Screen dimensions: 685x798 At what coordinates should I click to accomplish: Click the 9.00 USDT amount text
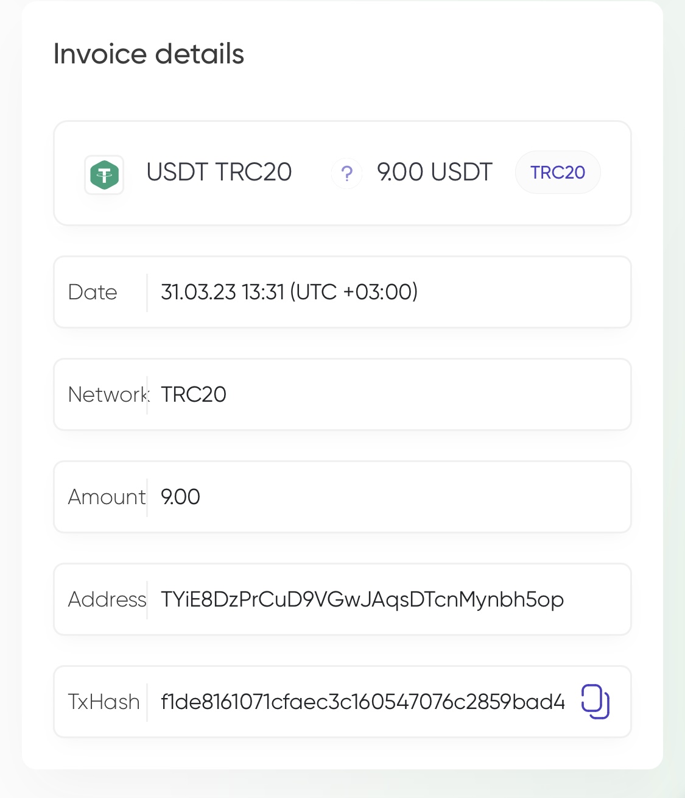click(435, 173)
